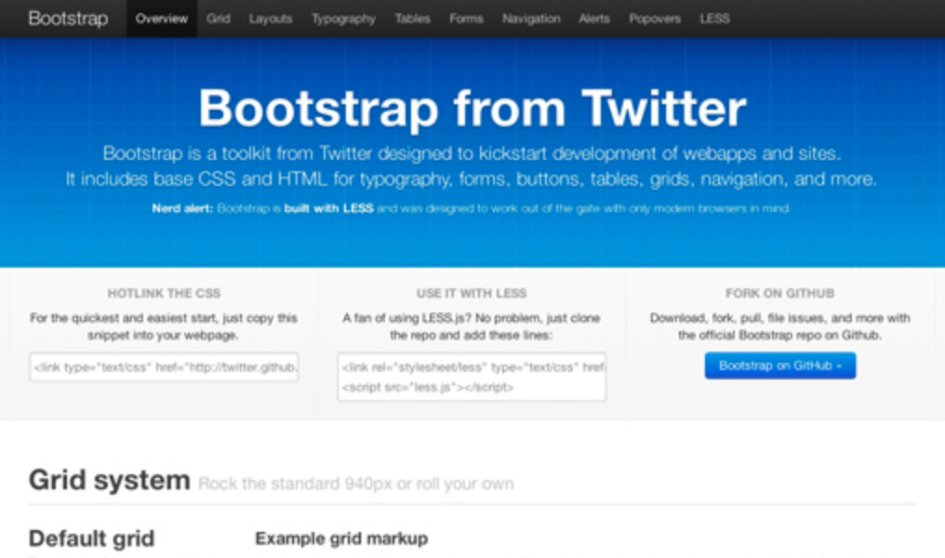Open the Alerts nav link
The image size is (945, 558).
594,19
